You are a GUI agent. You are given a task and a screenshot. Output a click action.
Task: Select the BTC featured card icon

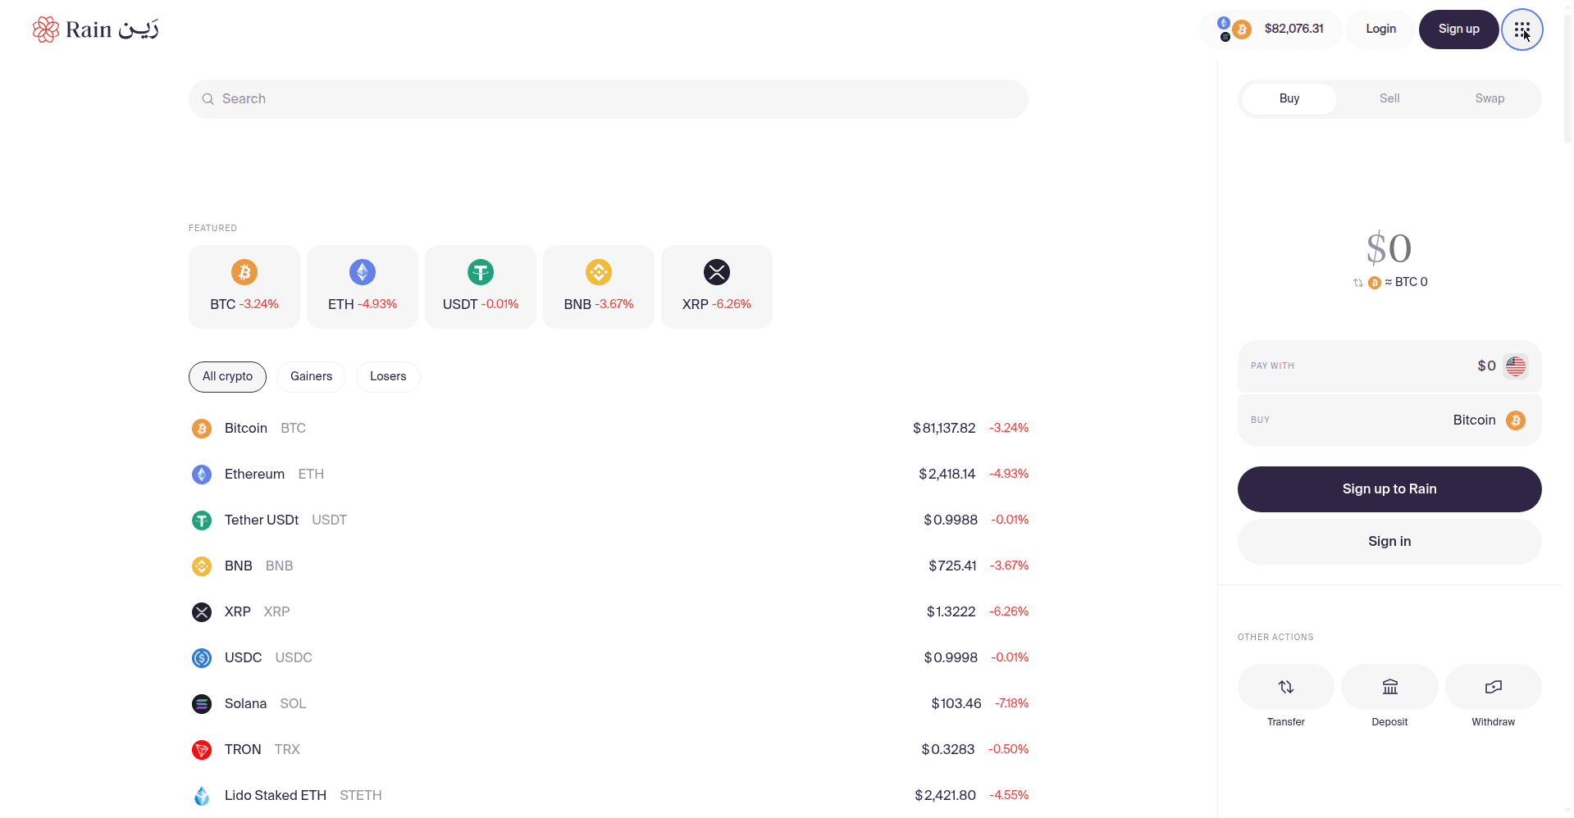(x=244, y=272)
